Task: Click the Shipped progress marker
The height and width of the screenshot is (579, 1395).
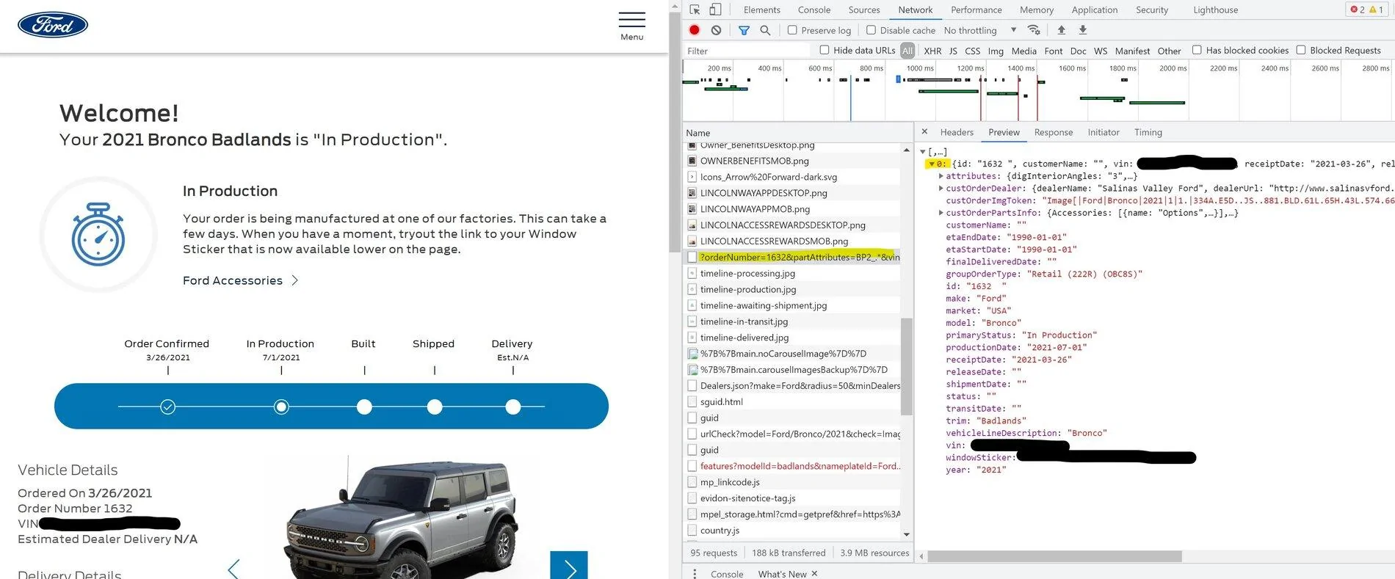Action: [435, 407]
